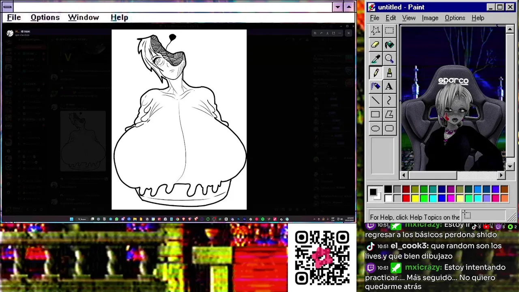
Task: Pick the Eraser tool in Paint
Action: [375, 45]
